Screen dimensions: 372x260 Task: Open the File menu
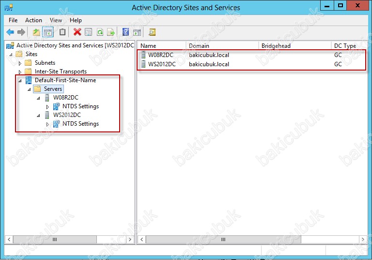13,20
